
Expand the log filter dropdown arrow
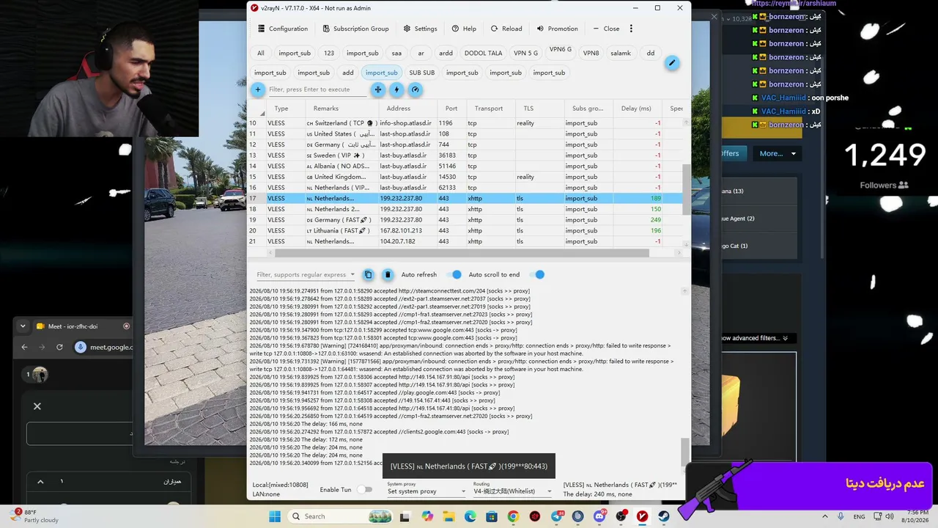(352, 275)
